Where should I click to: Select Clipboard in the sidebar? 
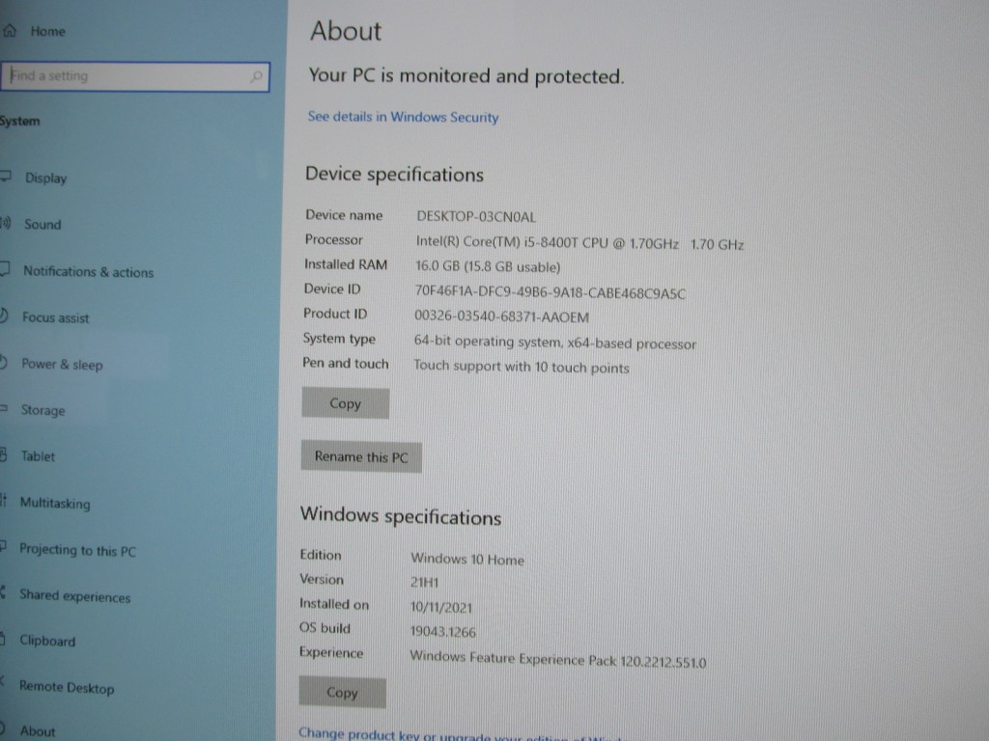pyautogui.click(x=47, y=641)
